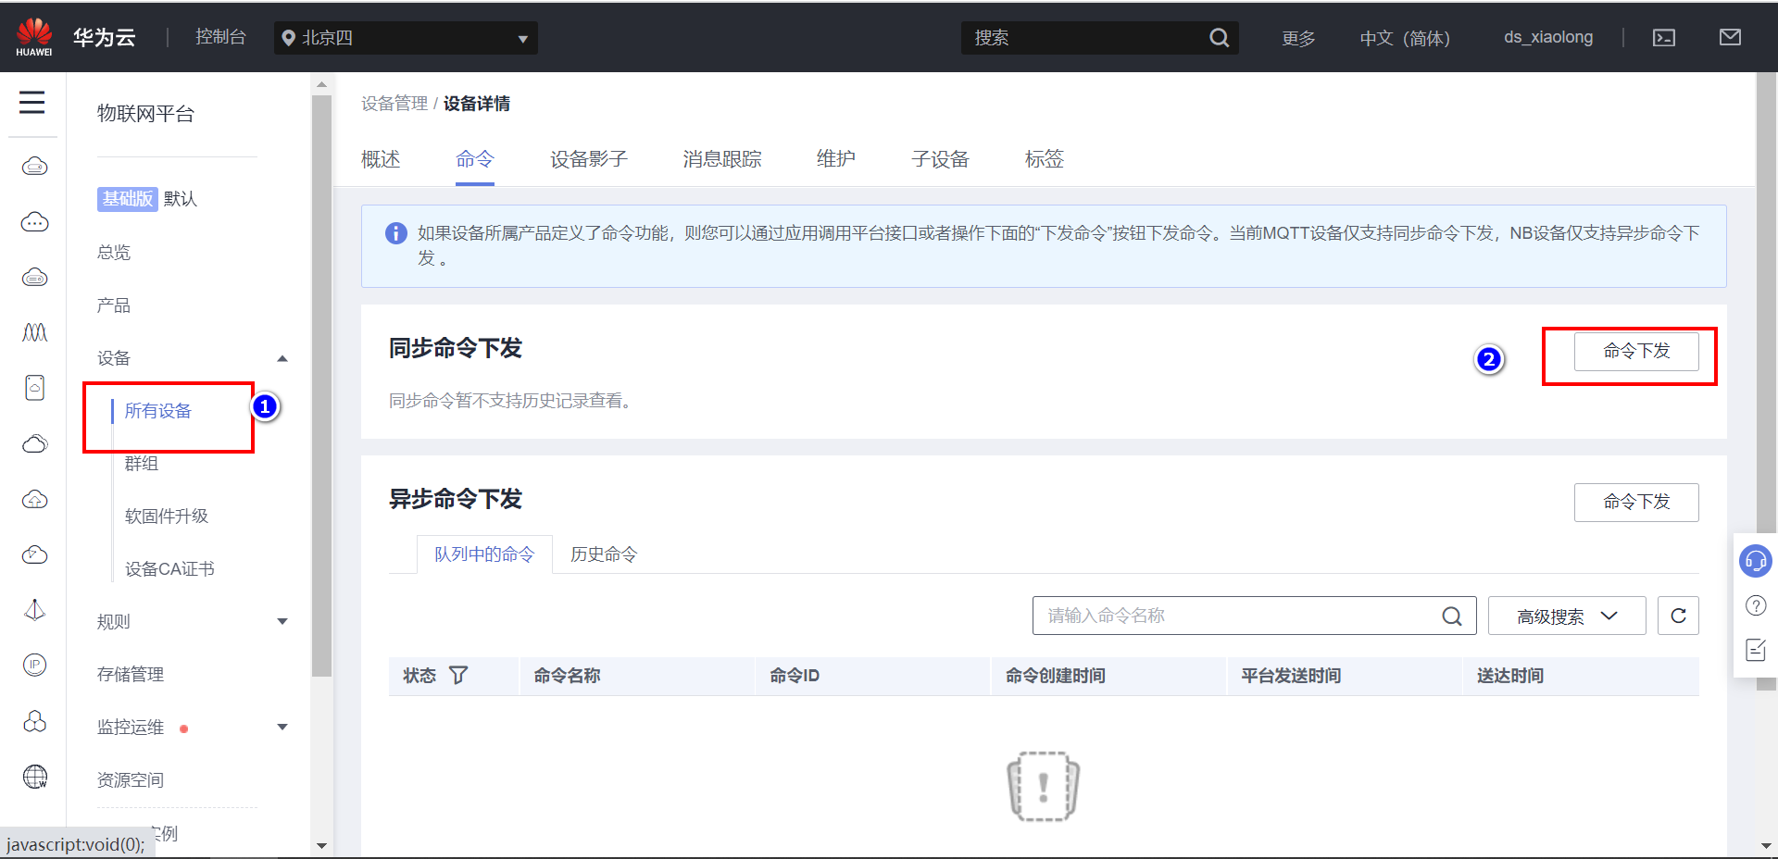The width and height of the screenshot is (1778, 859).
Task: Open the cloud shell terminal icon
Action: click(x=1664, y=38)
